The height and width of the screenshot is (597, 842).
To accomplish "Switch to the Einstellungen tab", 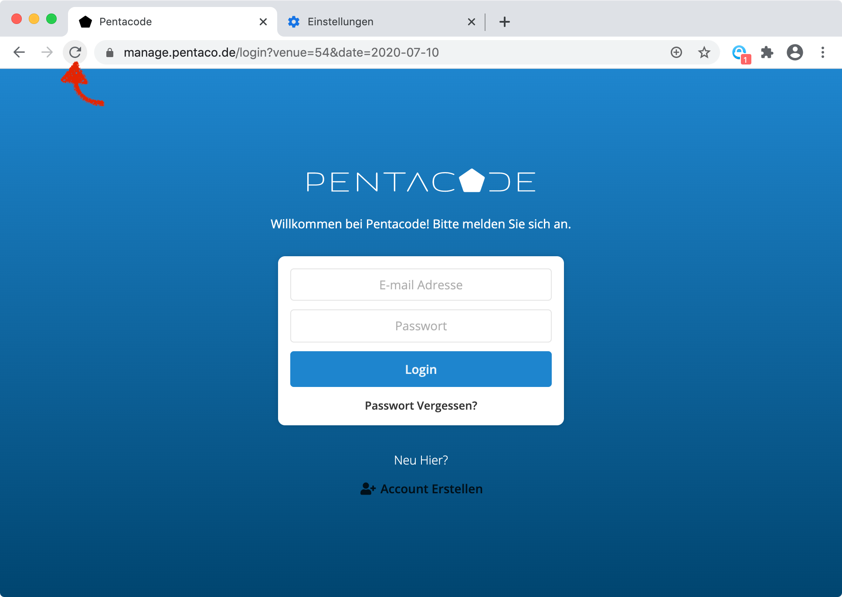I will coord(340,22).
